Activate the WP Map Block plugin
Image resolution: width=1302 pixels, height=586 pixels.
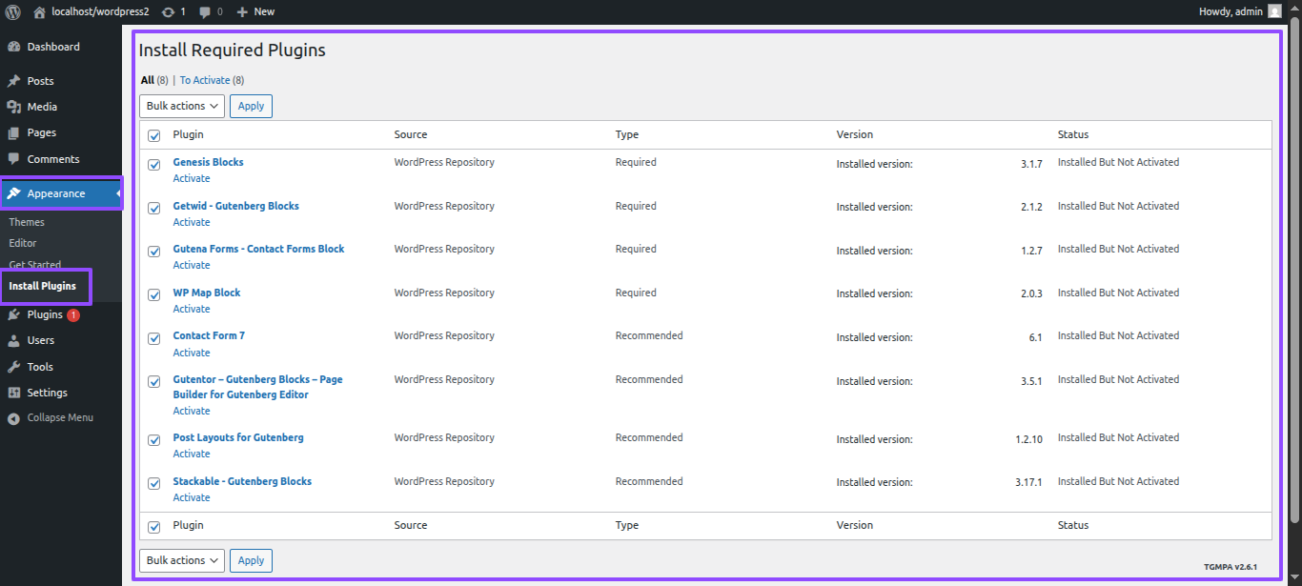(x=192, y=309)
